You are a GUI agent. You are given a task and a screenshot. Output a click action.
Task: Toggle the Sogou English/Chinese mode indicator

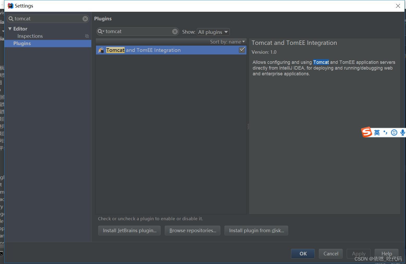point(377,133)
